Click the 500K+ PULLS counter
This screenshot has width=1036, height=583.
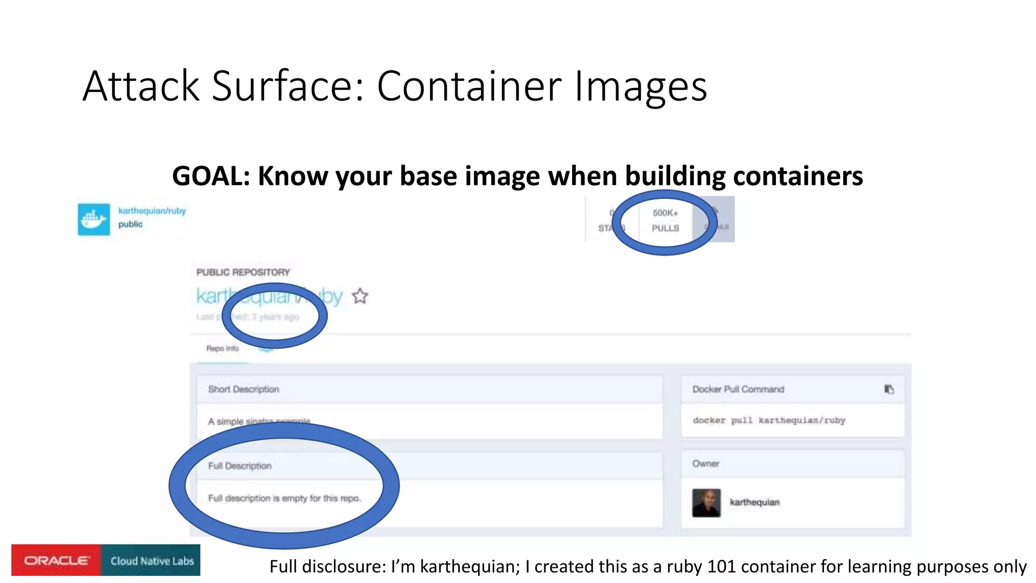pyautogui.click(x=665, y=220)
